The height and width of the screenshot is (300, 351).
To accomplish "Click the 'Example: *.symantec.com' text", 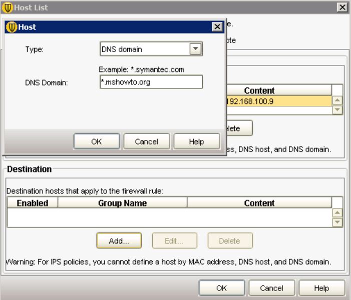I will [142, 69].
